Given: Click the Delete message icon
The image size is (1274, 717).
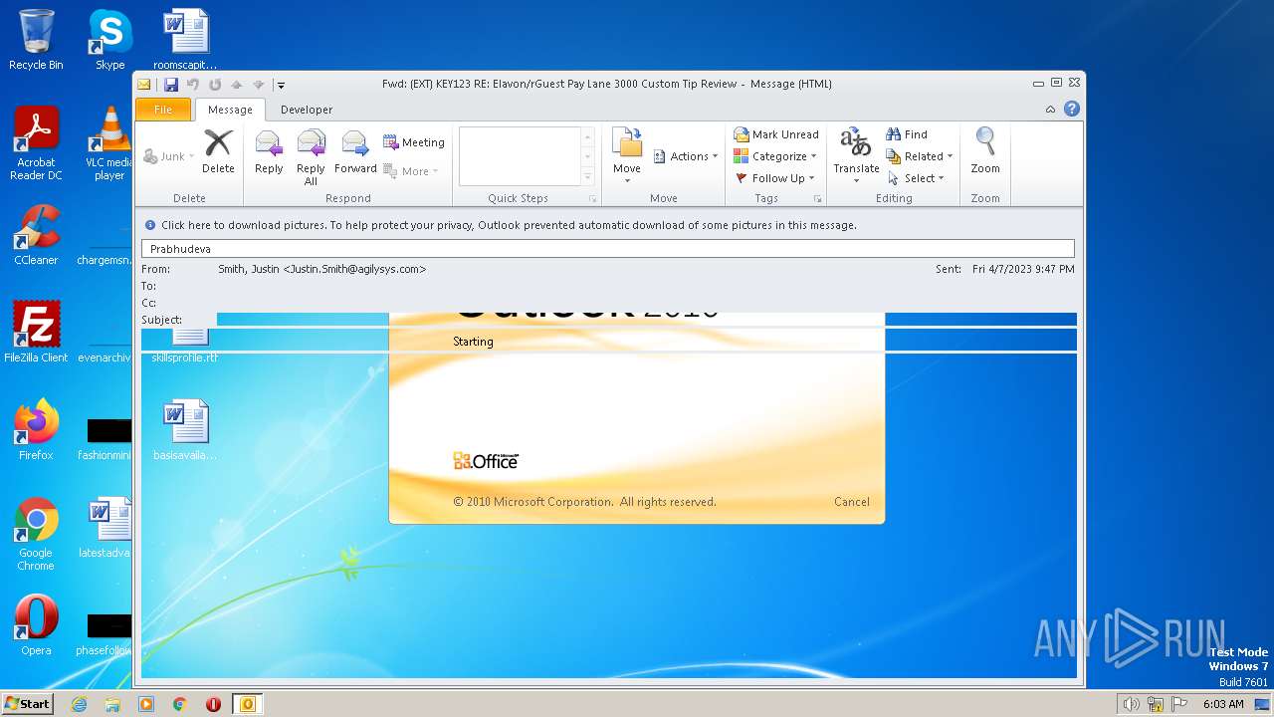Looking at the screenshot, I should (x=218, y=152).
